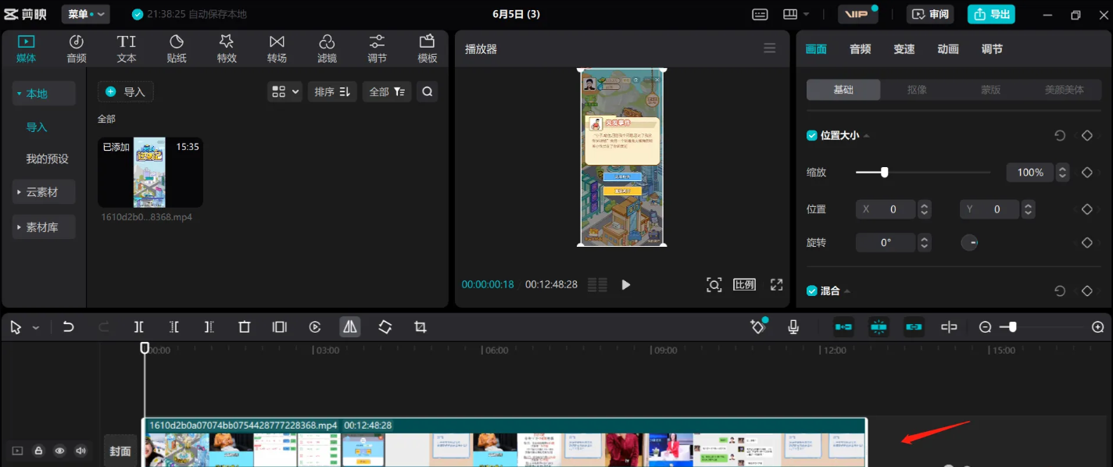
Task: Expand the 素材库 section
Action: (44, 227)
